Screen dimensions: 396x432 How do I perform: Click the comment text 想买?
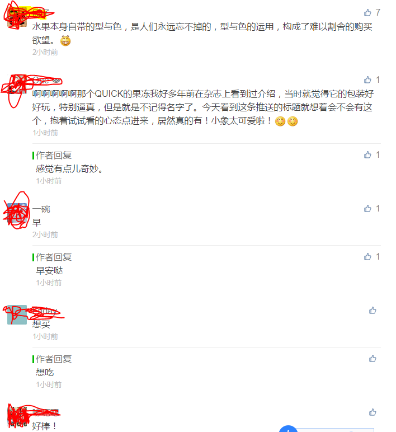click(41, 324)
